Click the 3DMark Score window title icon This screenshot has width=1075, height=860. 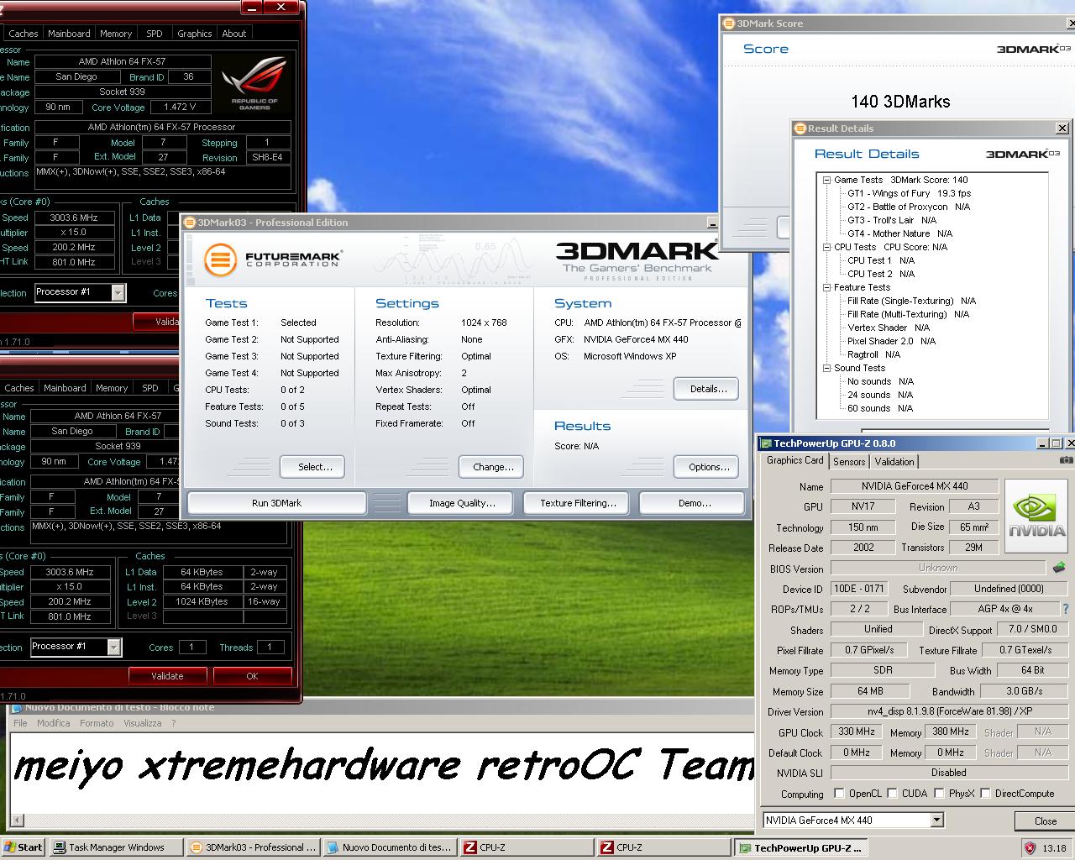[x=729, y=24]
